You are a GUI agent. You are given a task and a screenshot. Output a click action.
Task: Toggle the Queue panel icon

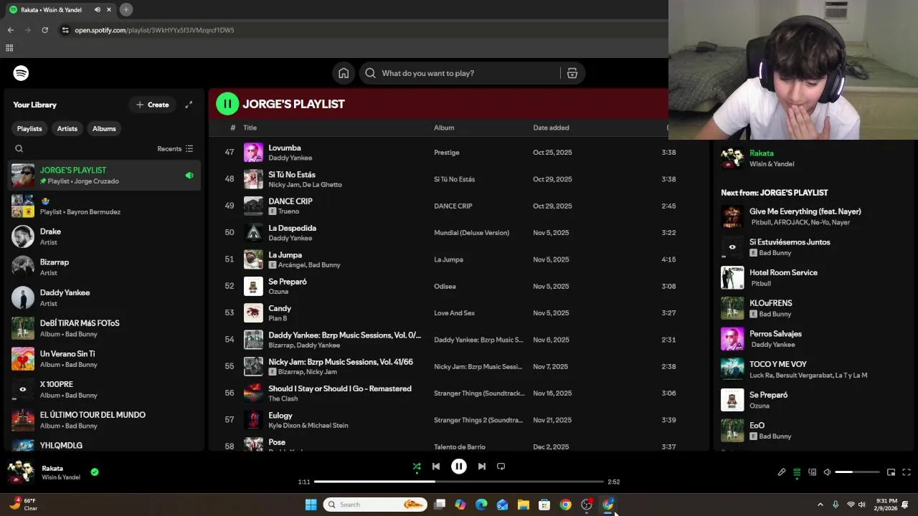[x=797, y=472]
